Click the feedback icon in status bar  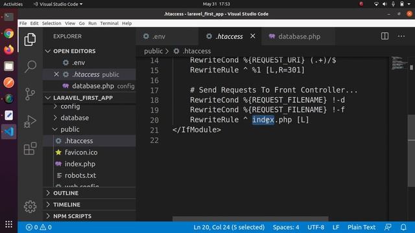click(388, 227)
